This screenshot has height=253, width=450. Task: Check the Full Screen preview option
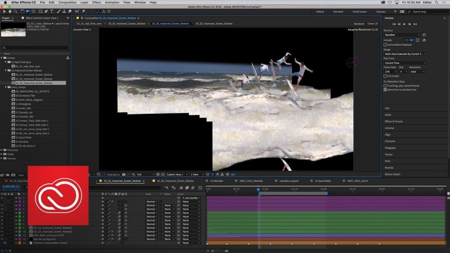(x=385, y=76)
